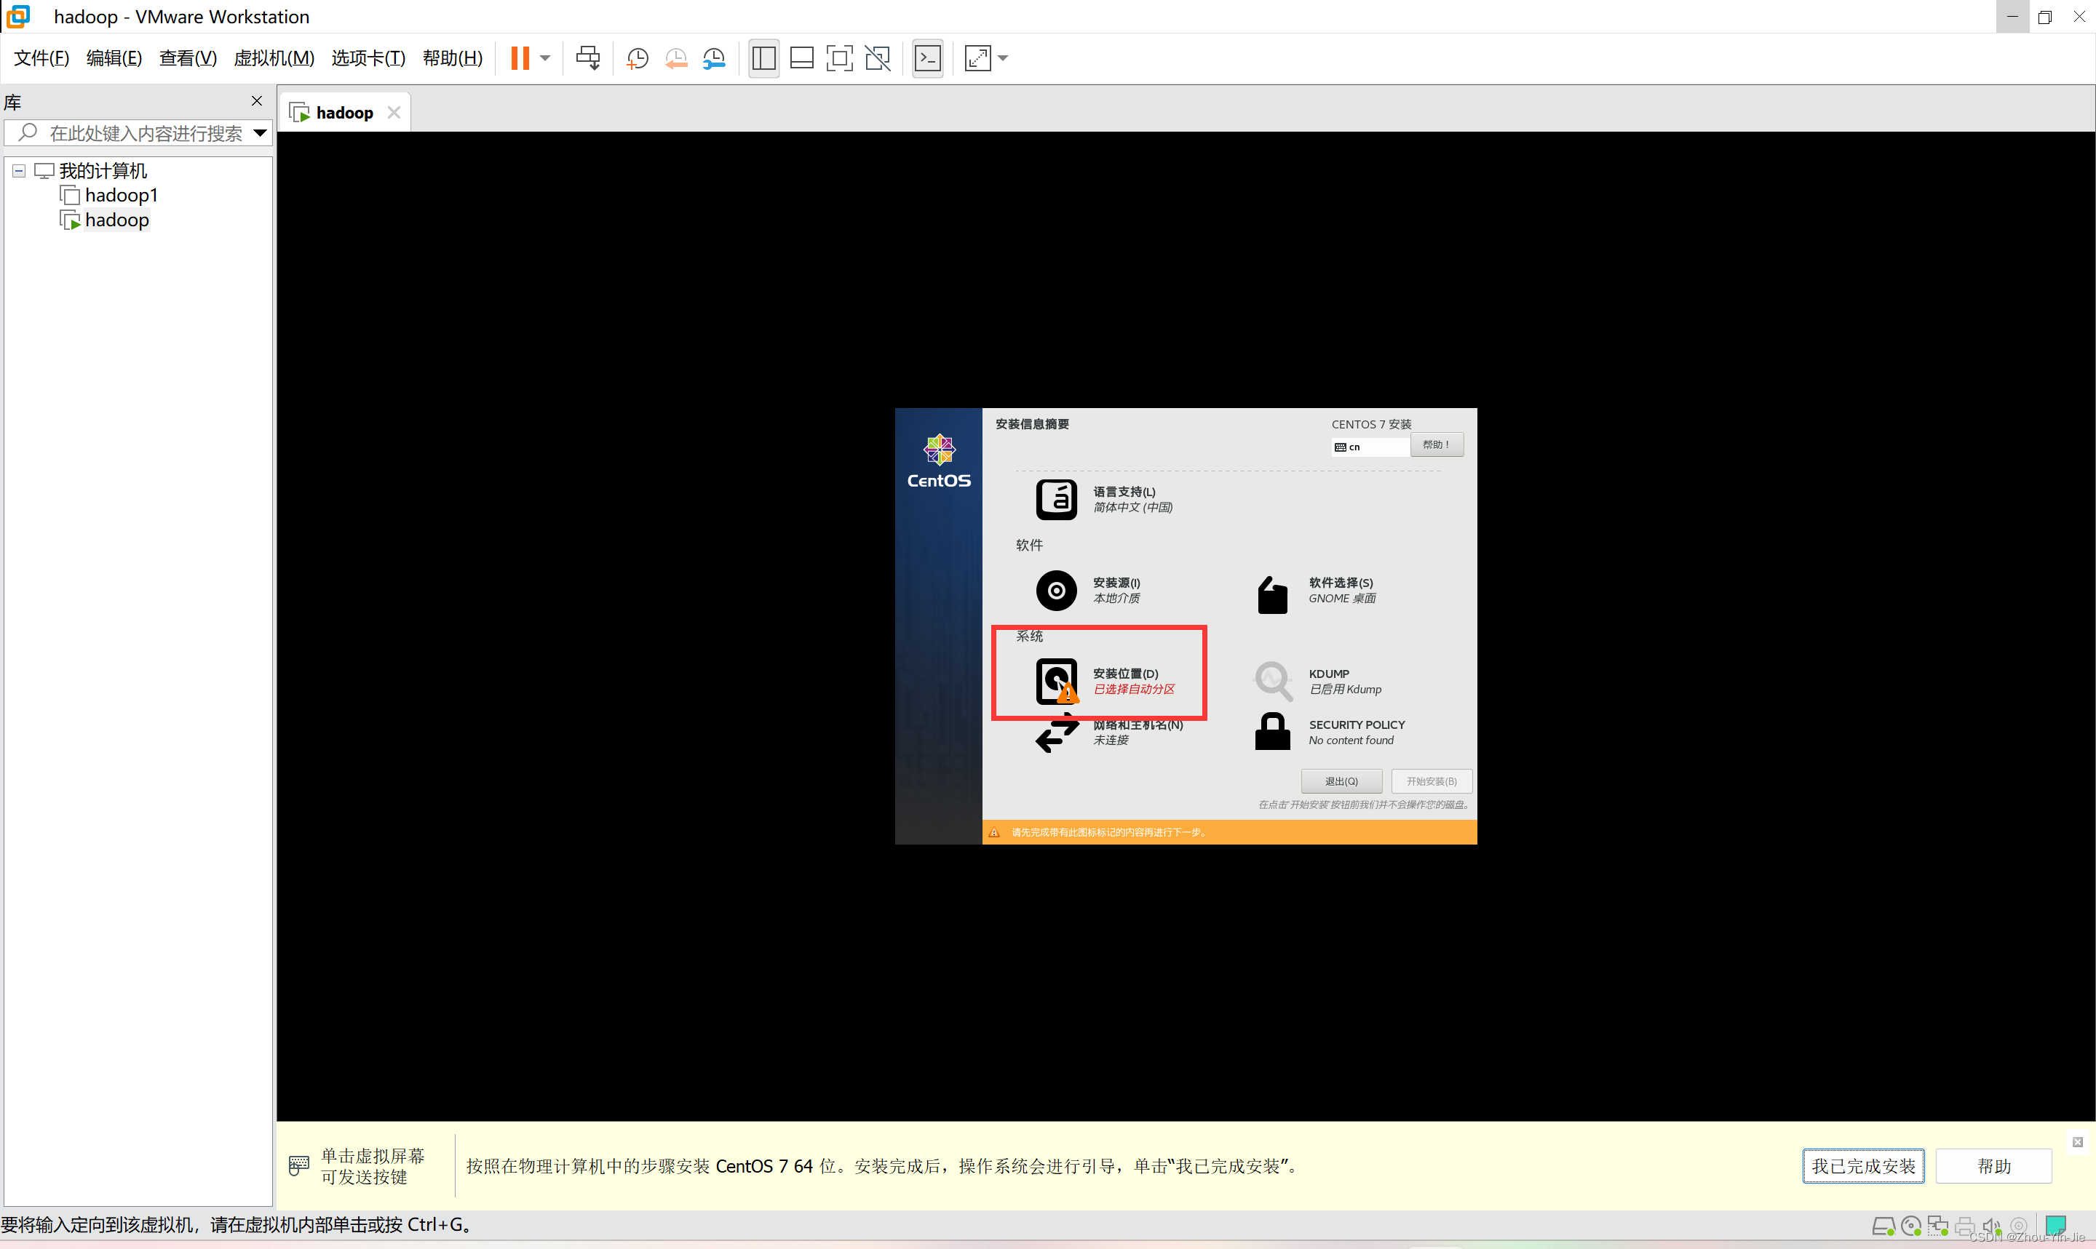Open the console view icon

click(928, 58)
